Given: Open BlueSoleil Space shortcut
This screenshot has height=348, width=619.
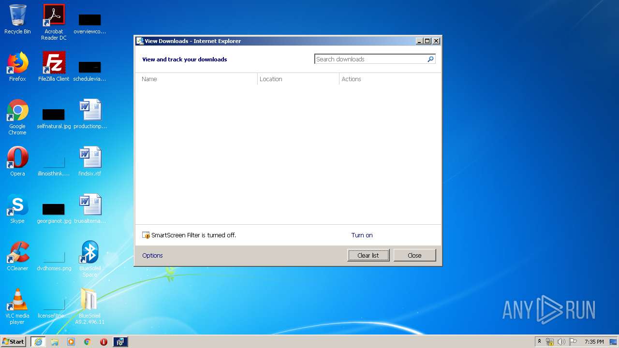Looking at the screenshot, I should [x=90, y=259].
